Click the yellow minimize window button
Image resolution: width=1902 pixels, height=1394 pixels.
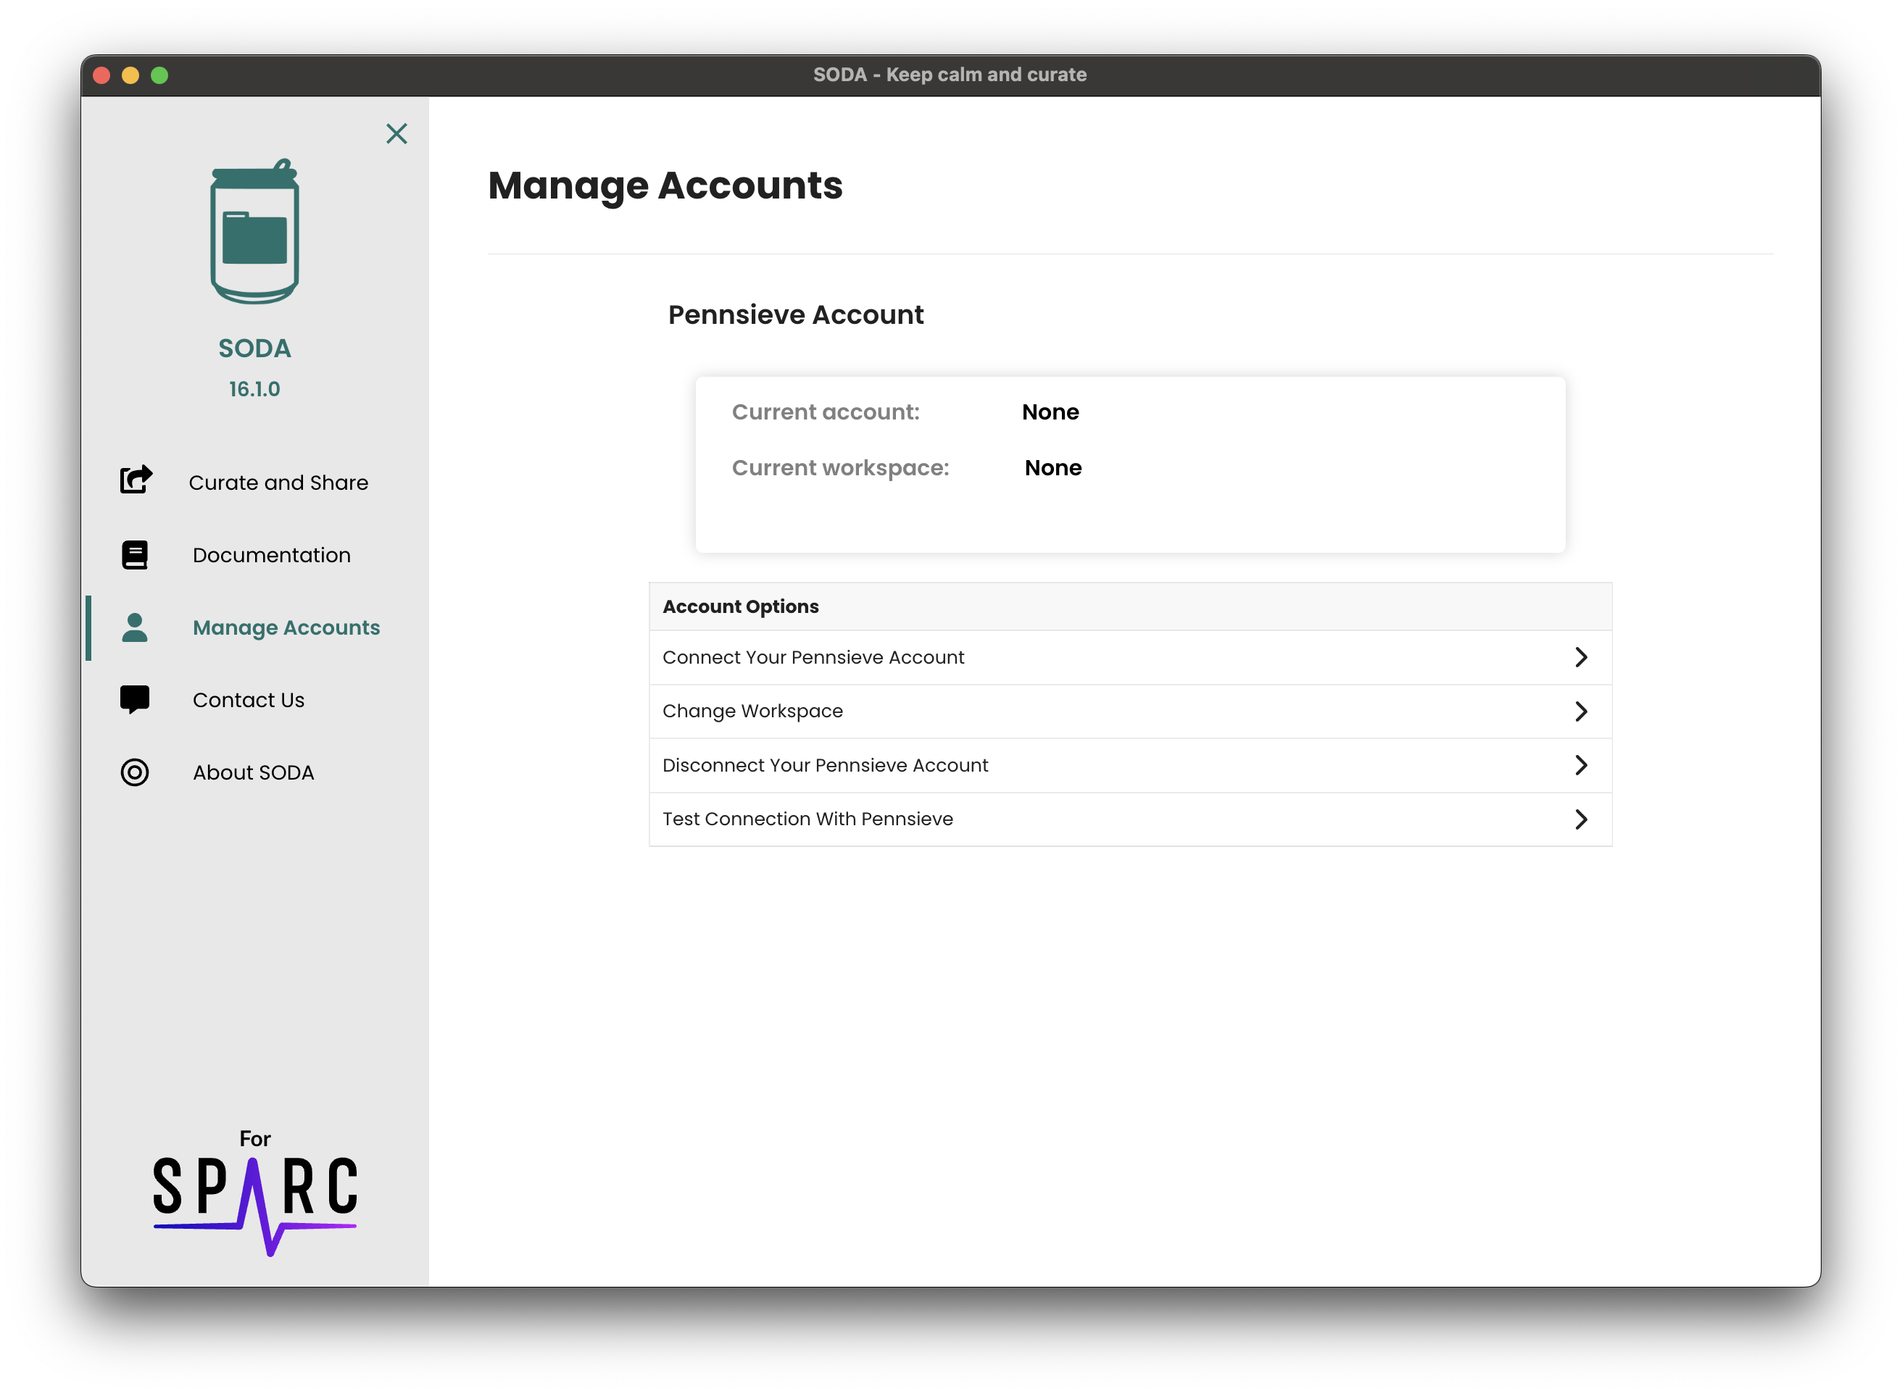pyautogui.click(x=130, y=75)
